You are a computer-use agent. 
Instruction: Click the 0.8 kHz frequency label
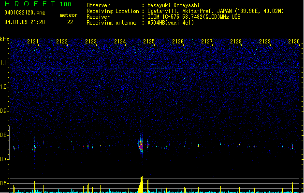pyautogui.click(x=4, y=135)
